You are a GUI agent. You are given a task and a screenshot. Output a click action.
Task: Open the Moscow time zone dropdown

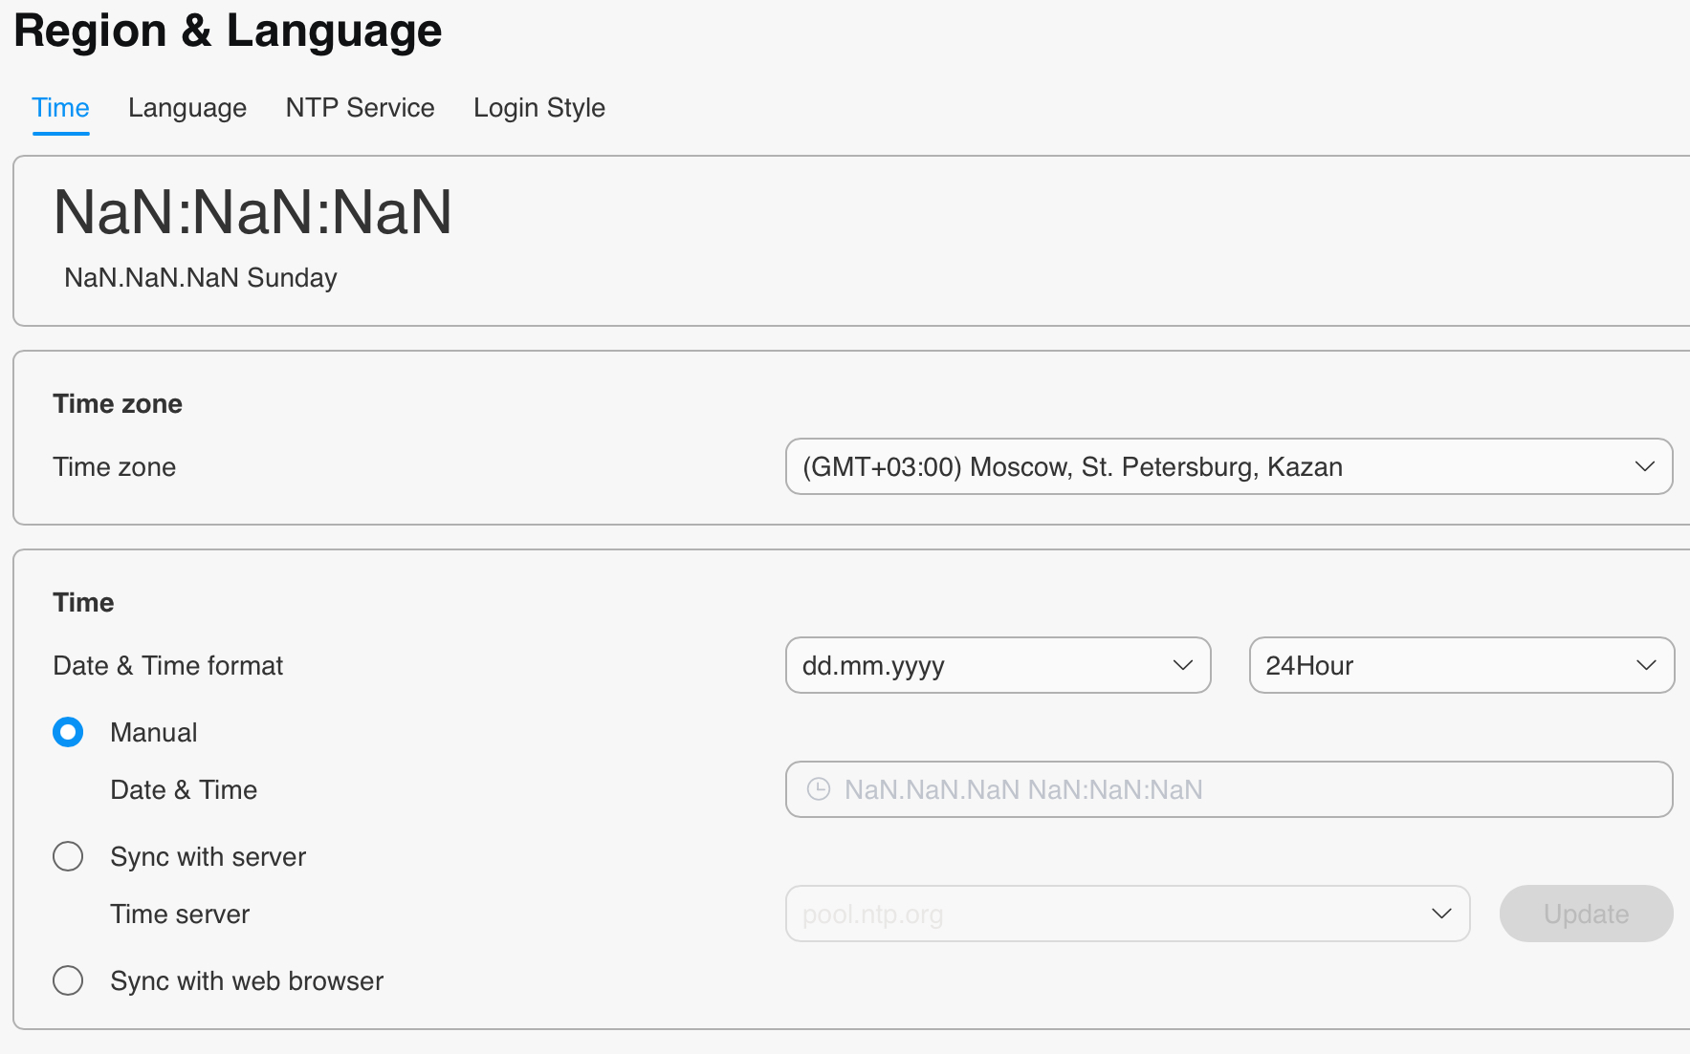pos(1229,467)
